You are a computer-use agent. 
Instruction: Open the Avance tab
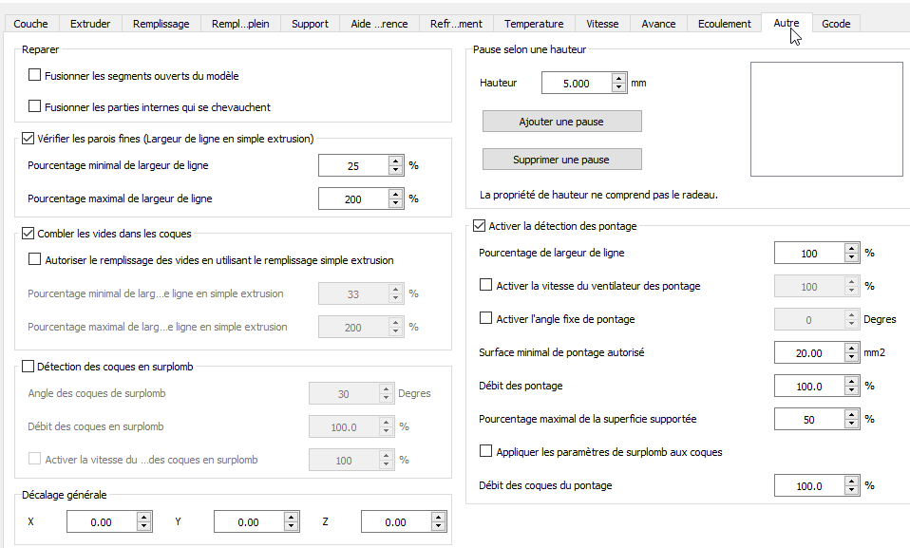coord(658,24)
